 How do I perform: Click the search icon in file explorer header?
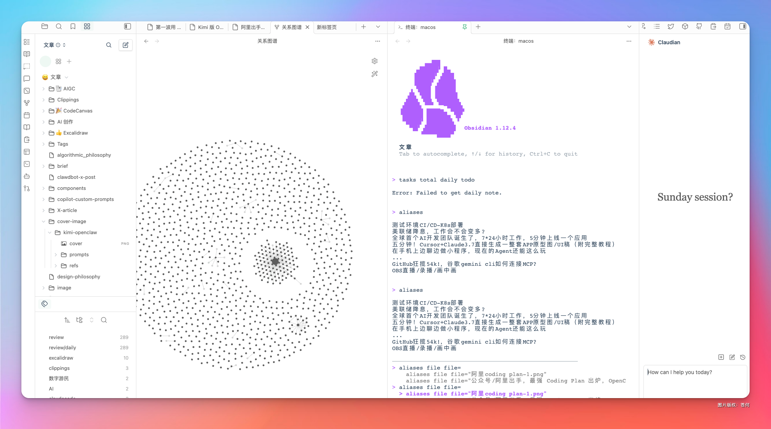coord(108,45)
